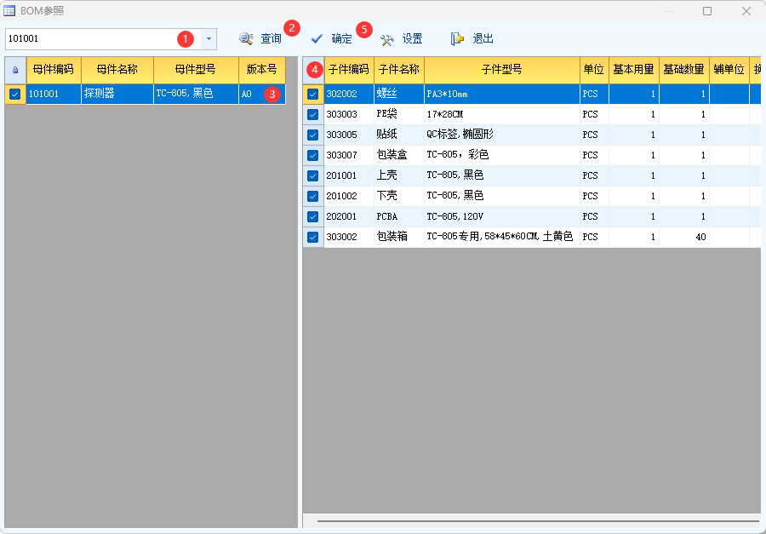Toggle checkbox for 303002 包装箱 row

coord(312,237)
